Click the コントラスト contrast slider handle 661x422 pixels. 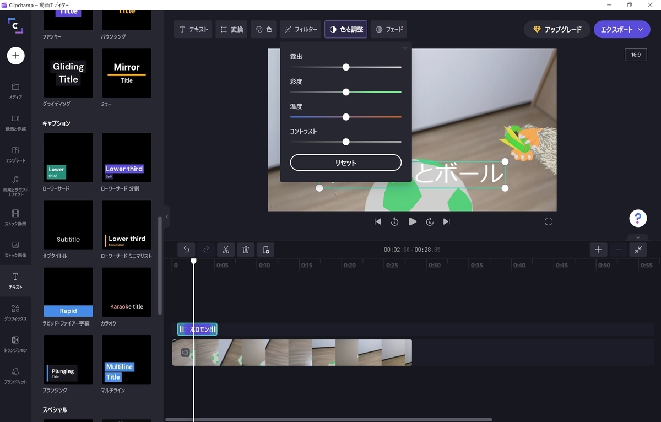pyautogui.click(x=346, y=142)
